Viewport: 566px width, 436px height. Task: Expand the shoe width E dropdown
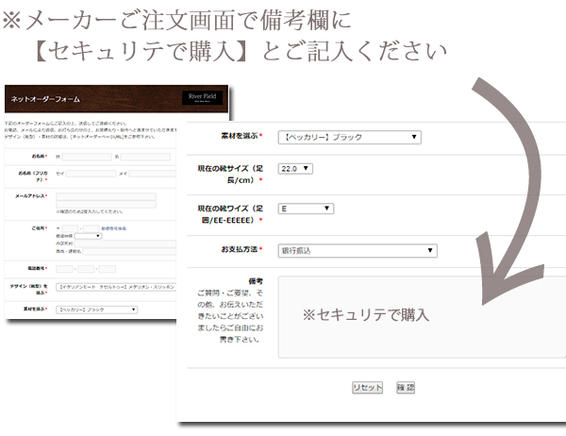click(x=306, y=209)
